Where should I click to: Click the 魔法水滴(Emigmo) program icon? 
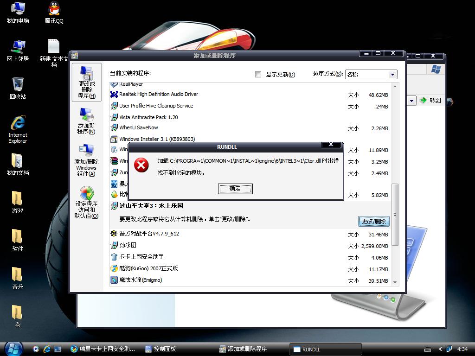click(x=114, y=280)
